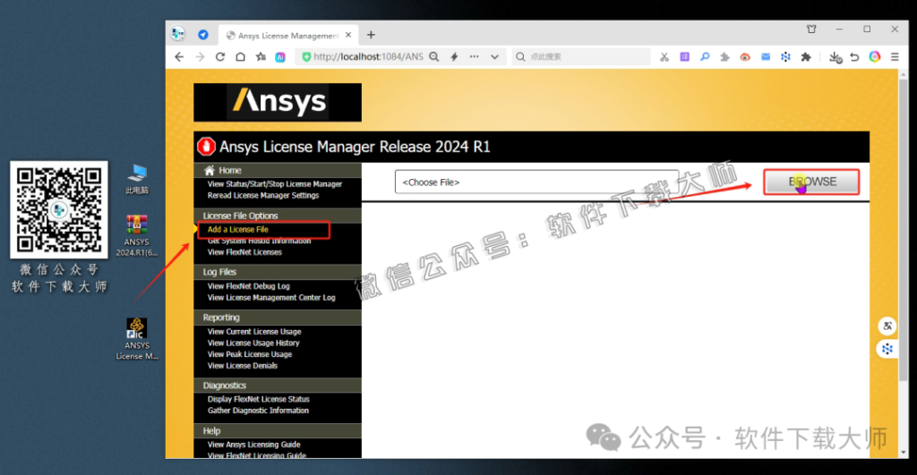Viewport: 917px width, 475px height.
Task: Click the undo closed tab arrow
Action: click(x=854, y=56)
